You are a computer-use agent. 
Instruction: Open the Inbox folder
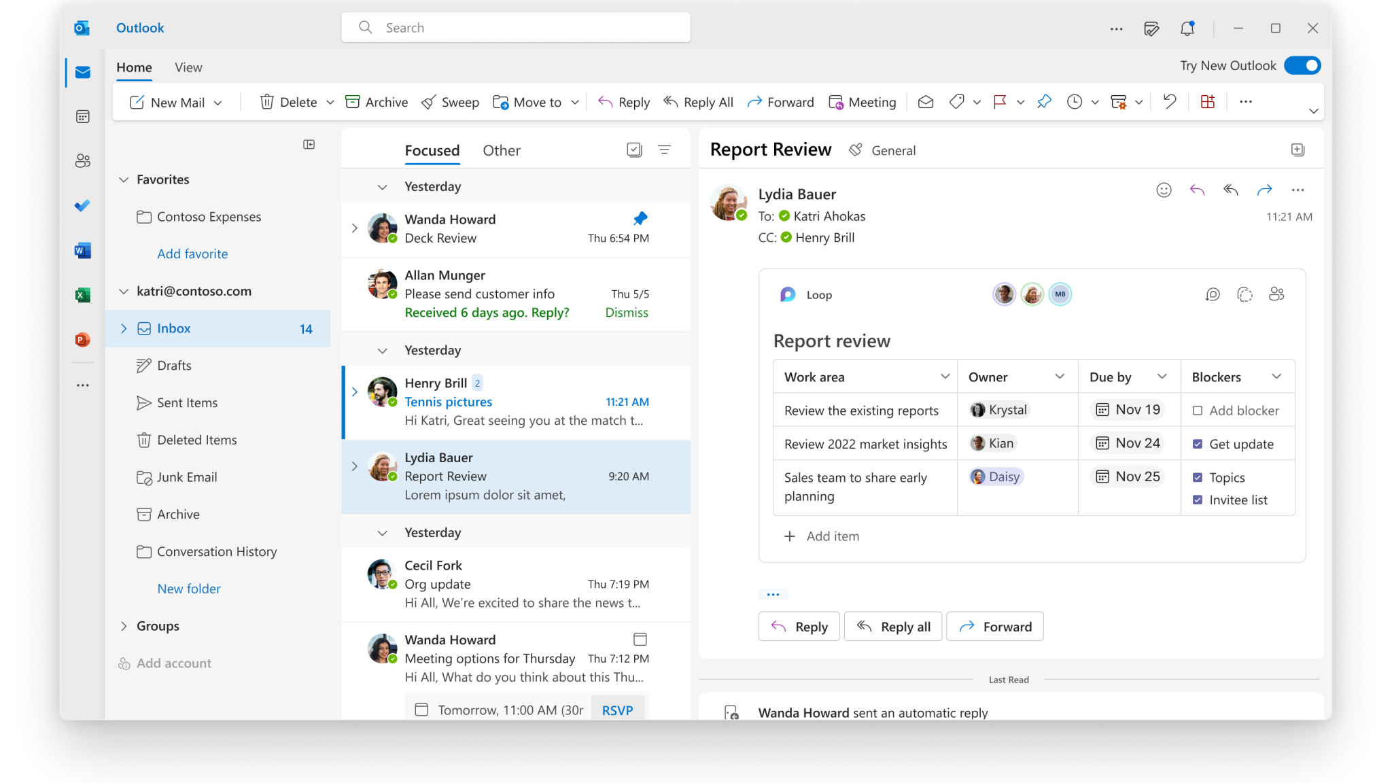click(218, 328)
